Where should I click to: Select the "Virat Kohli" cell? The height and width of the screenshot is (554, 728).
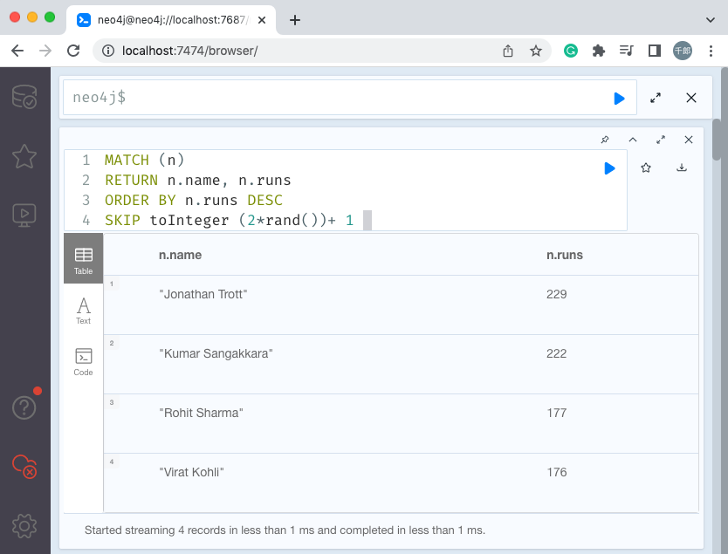(x=191, y=472)
